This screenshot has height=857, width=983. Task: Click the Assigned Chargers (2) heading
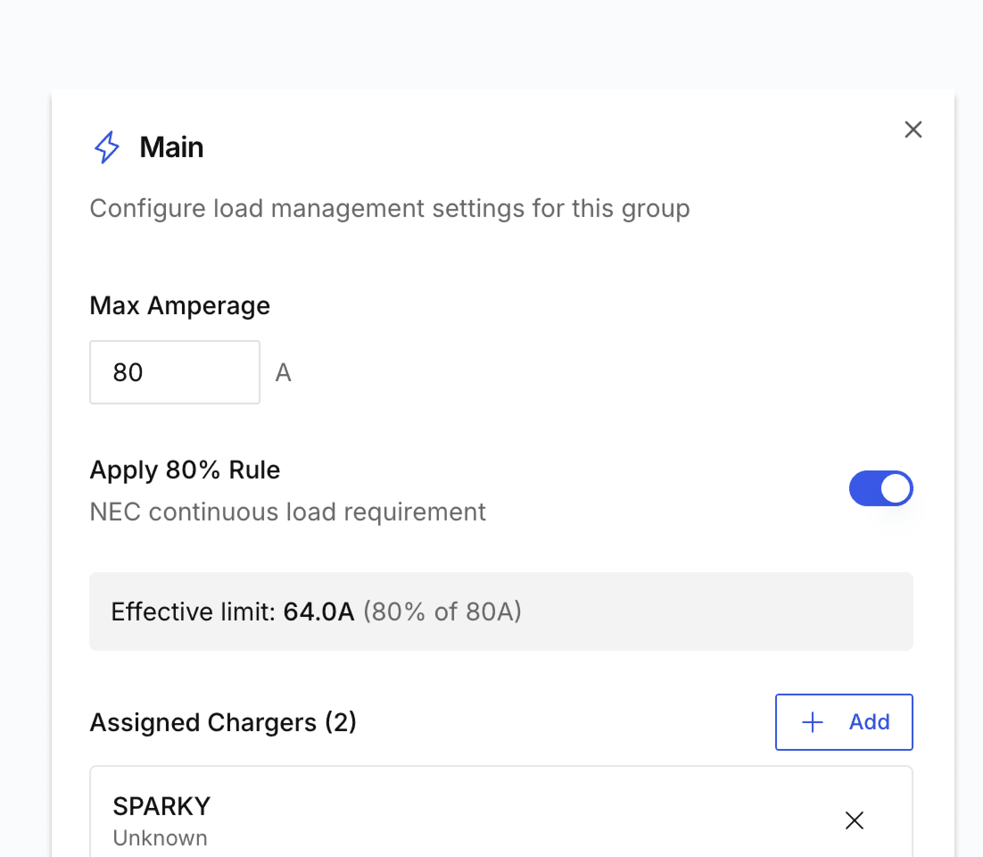click(x=223, y=722)
